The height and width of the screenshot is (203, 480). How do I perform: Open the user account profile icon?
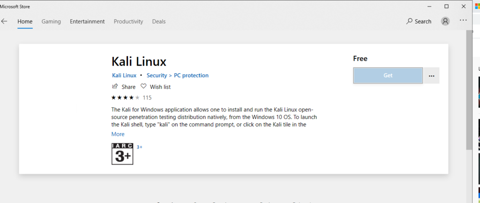445,21
